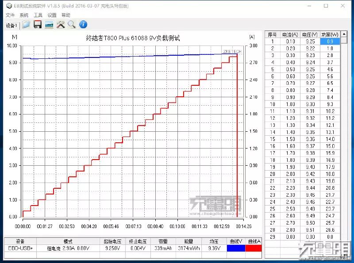Click the ZKETECH label on chart
Viewport: 354px width, 263px height.
[x=232, y=51]
